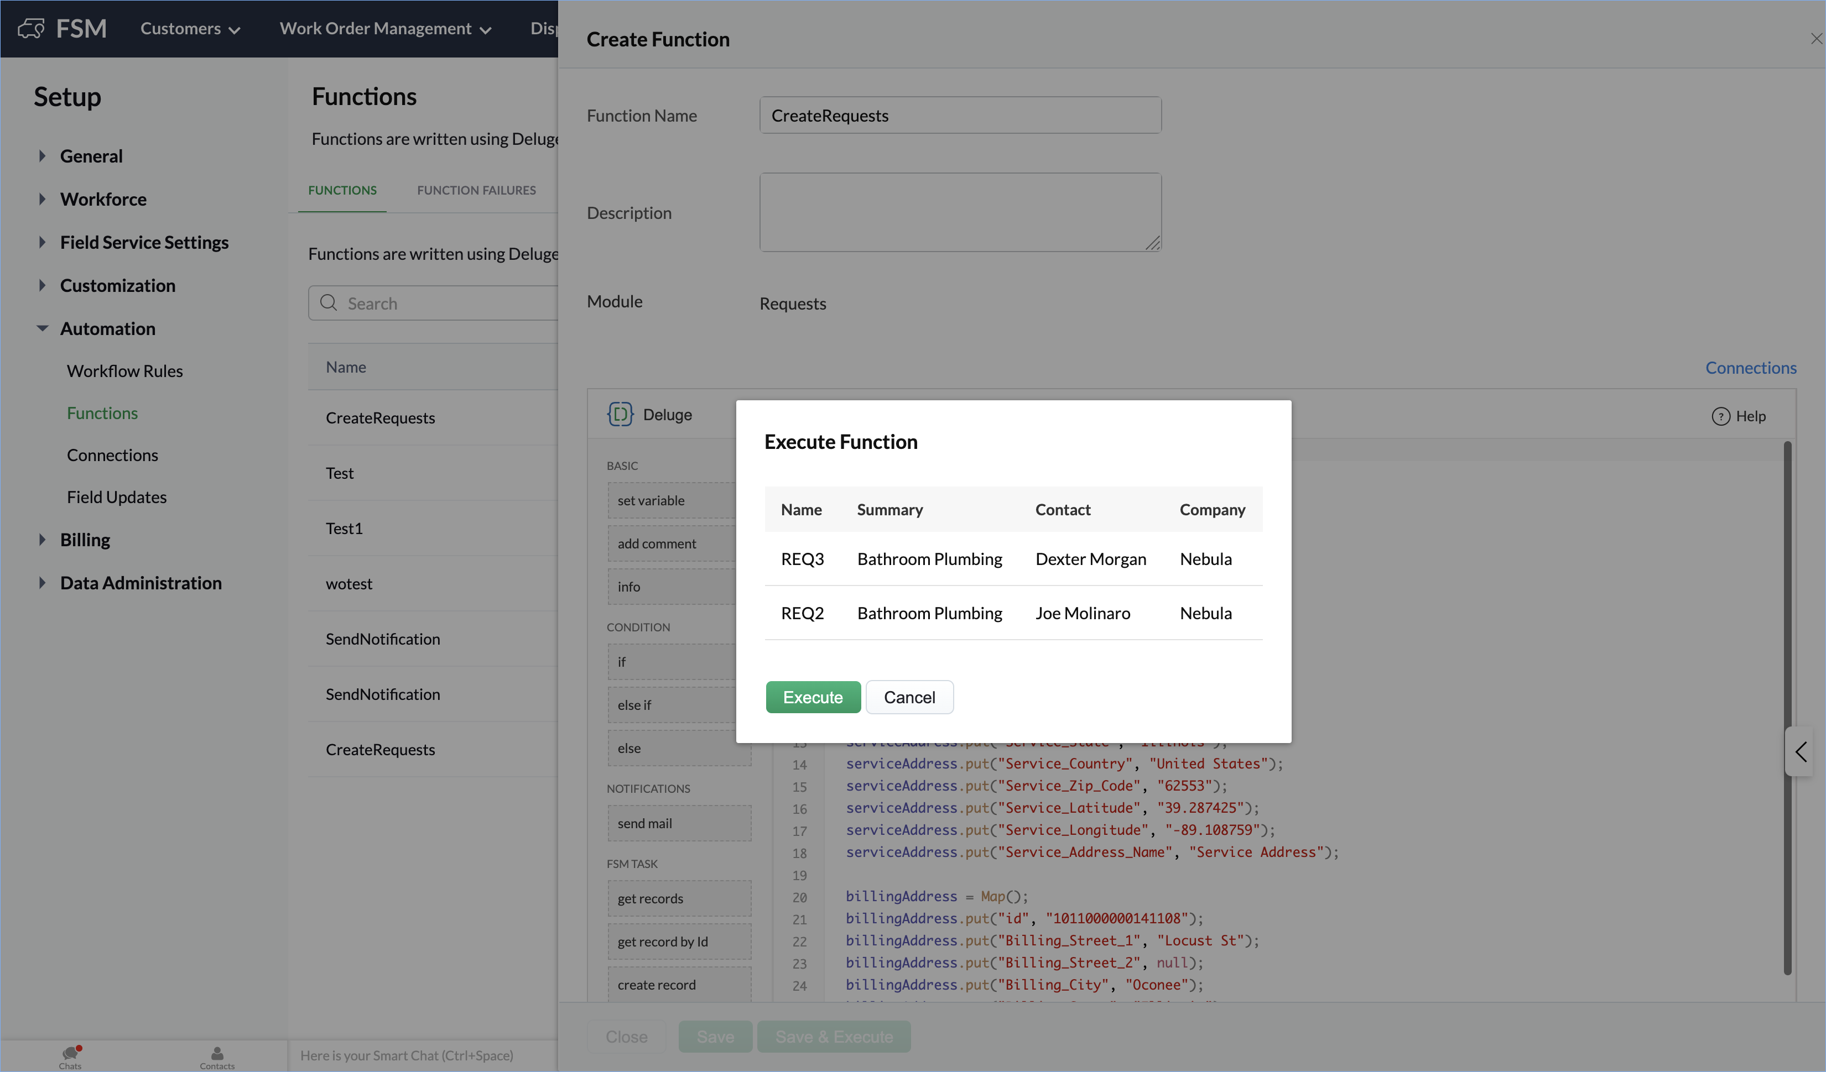
Task: Open the Contacts icon in bottom bar
Action: 217,1055
